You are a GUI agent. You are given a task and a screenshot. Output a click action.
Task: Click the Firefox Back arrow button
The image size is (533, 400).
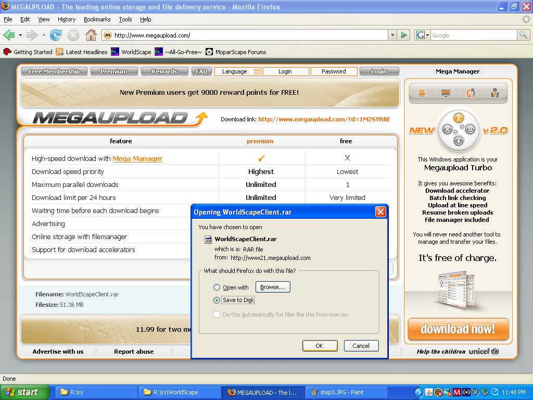pyautogui.click(x=9, y=35)
